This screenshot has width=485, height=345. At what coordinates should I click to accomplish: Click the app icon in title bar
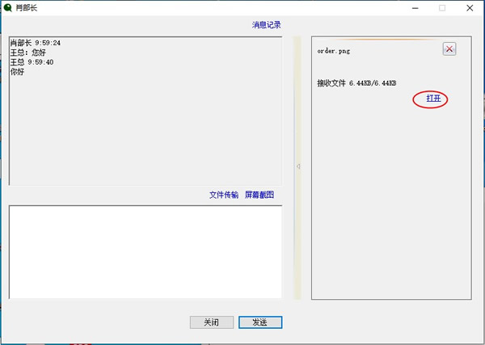coord(7,7)
